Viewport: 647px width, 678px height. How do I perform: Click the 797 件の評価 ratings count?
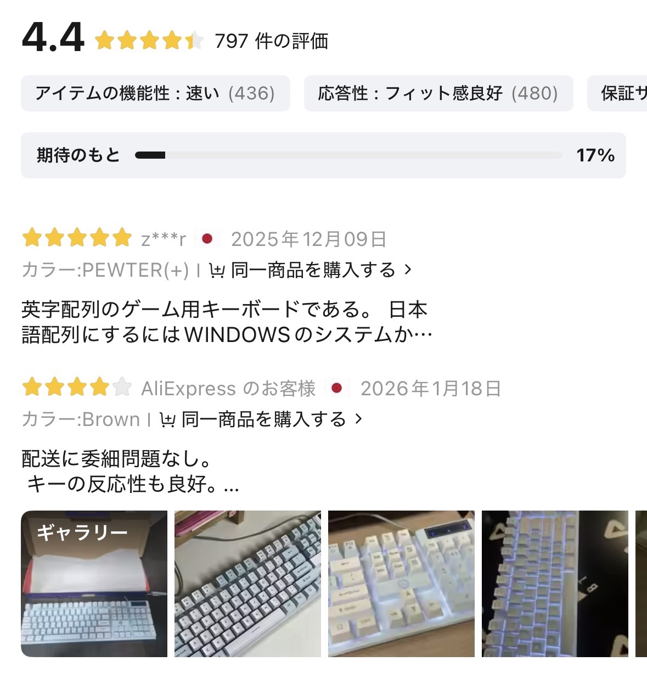tap(271, 41)
